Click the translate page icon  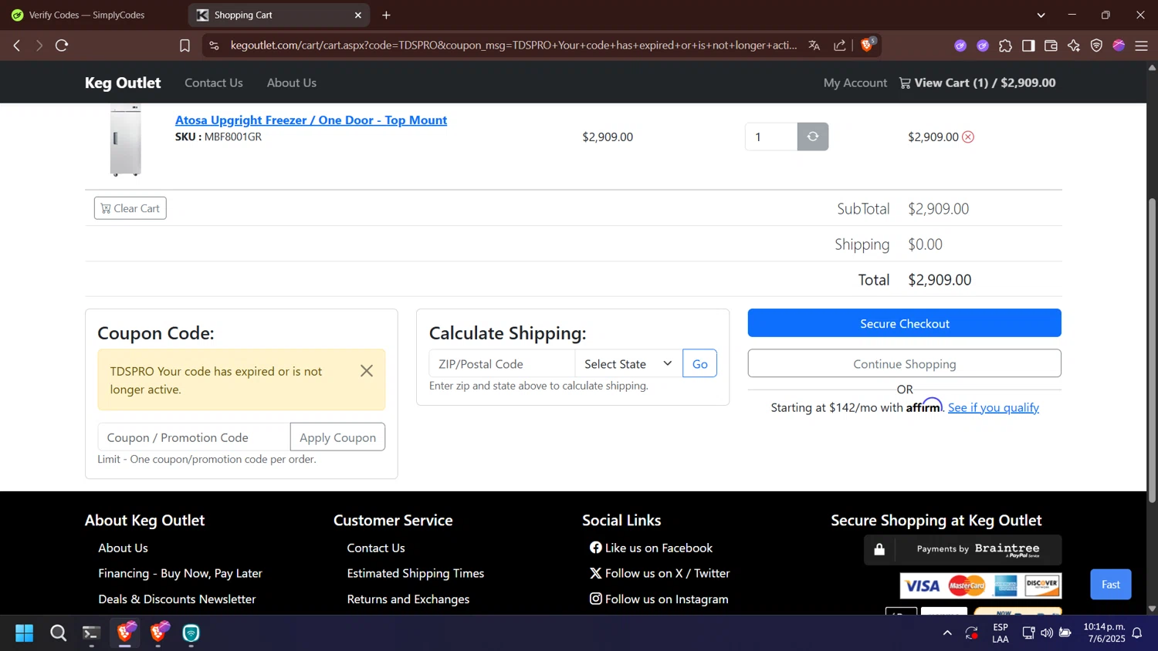click(814, 46)
